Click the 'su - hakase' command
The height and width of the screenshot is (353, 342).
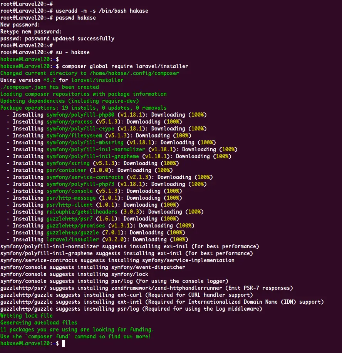pyautogui.click(x=72, y=52)
